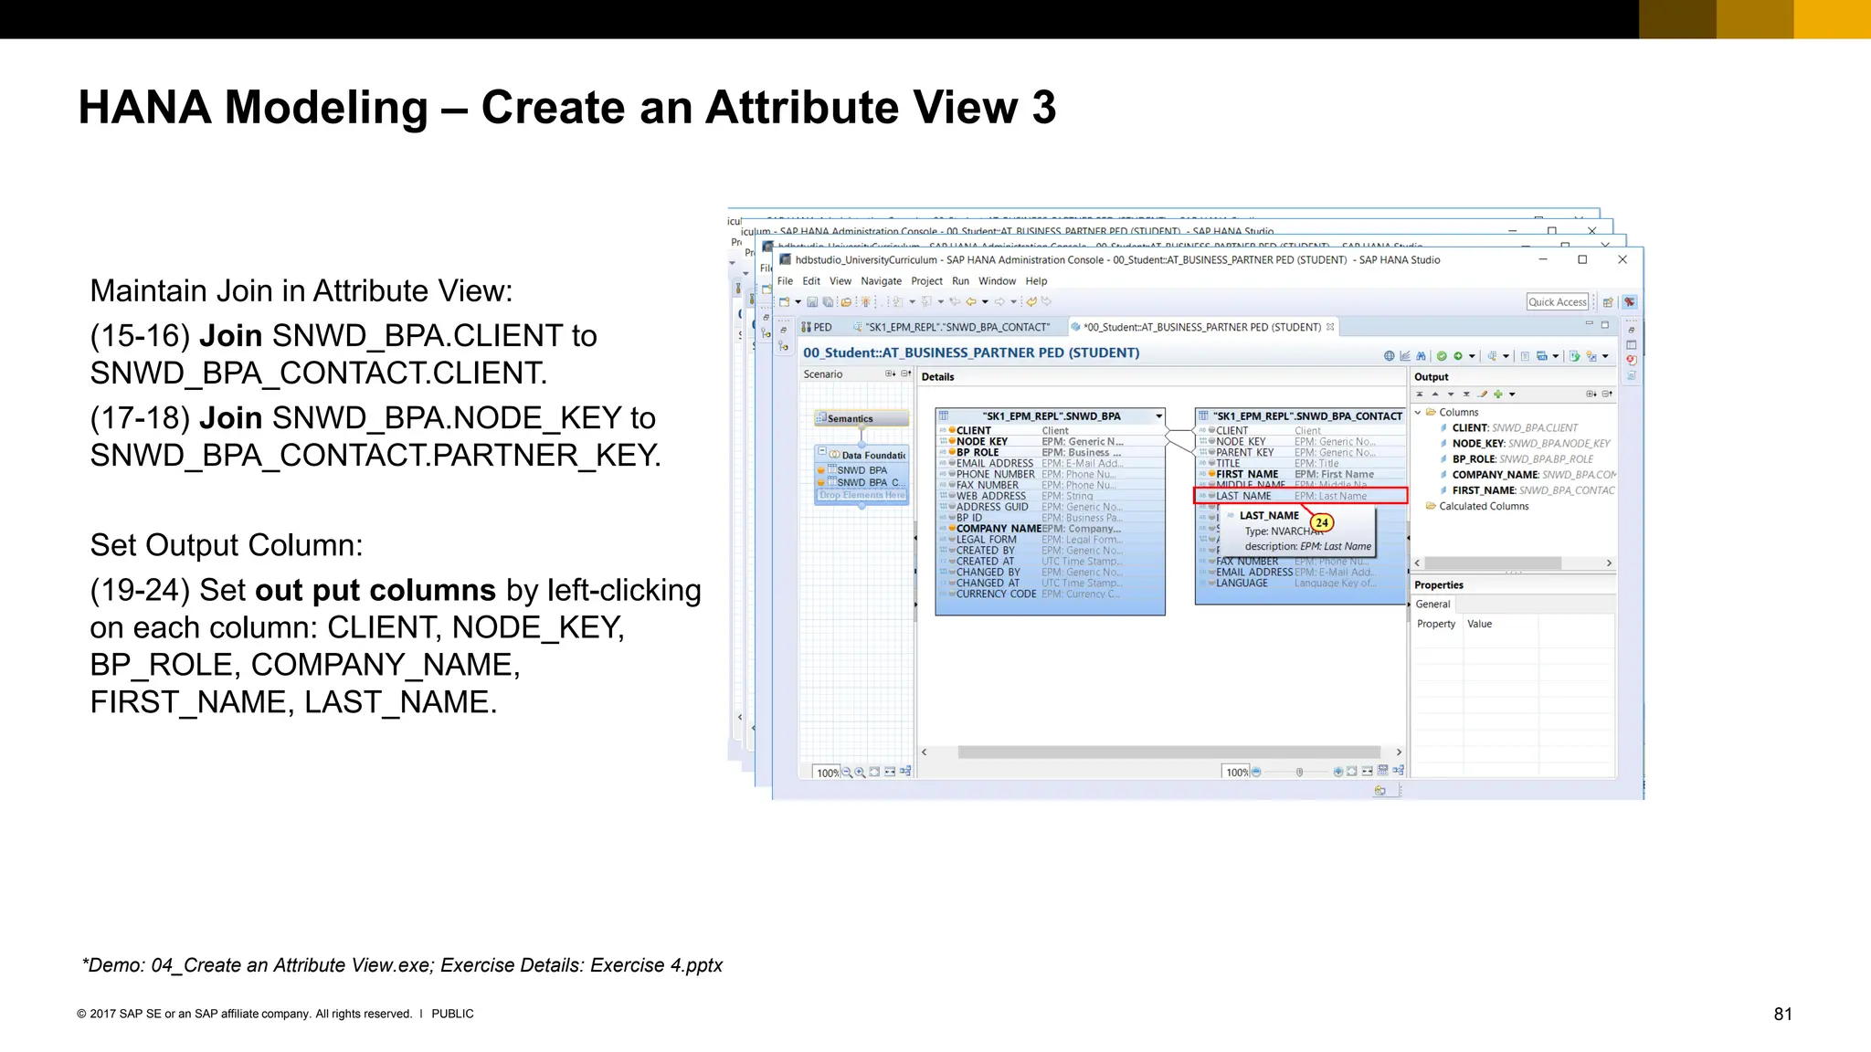Click the Quick Access search field

(x=1558, y=302)
